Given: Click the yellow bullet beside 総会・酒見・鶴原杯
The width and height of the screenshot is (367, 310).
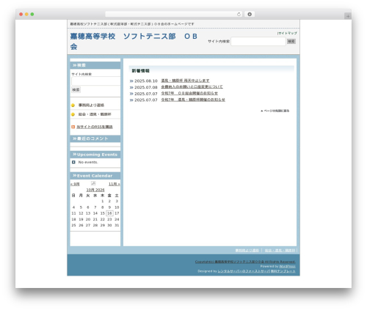Looking at the screenshot, I should coord(73,114).
